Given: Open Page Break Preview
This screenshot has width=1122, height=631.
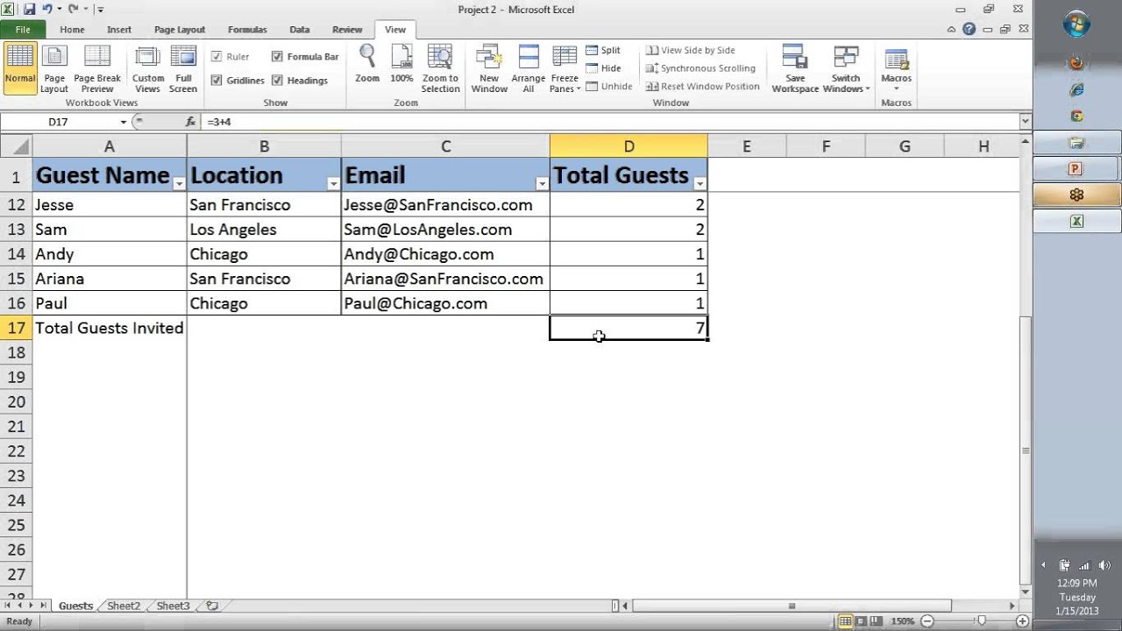Looking at the screenshot, I should click(x=97, y=68).
